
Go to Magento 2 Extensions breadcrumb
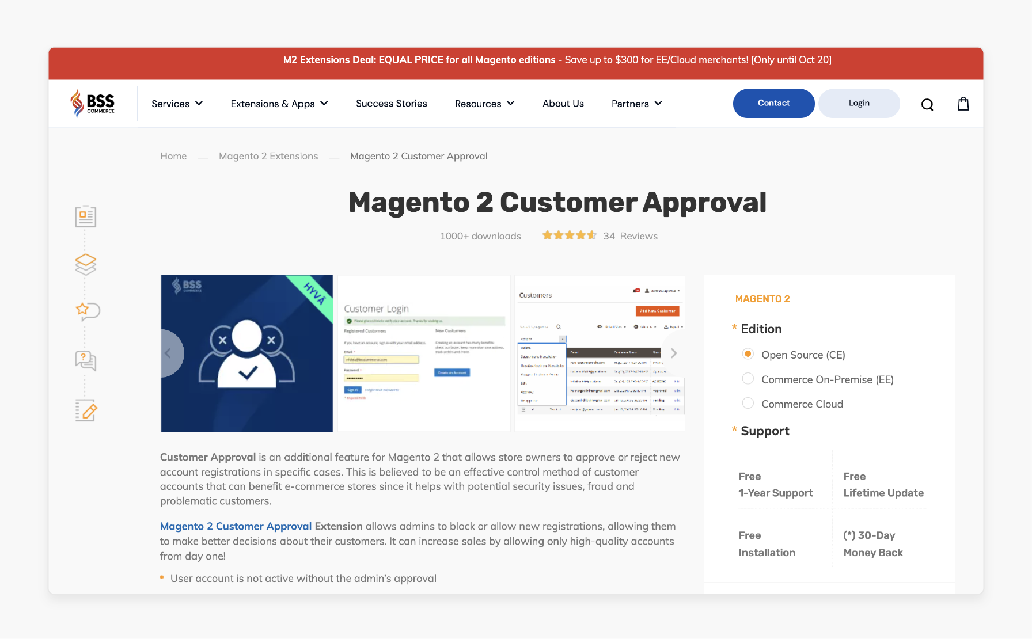[x=268, y=156]
